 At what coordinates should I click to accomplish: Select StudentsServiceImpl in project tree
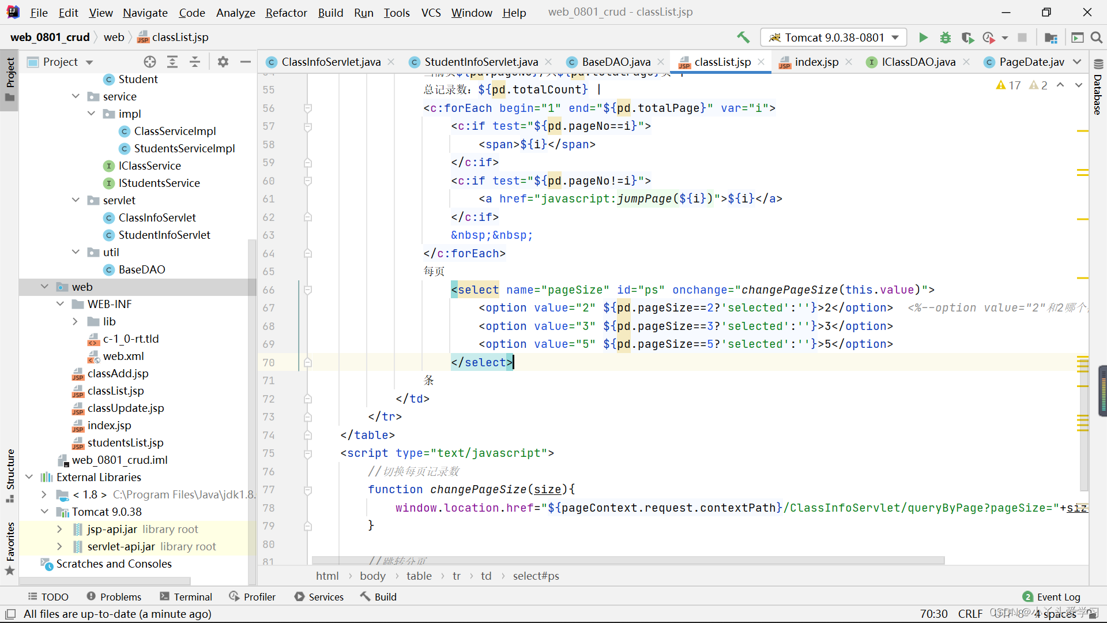click(x=184, y=148)
